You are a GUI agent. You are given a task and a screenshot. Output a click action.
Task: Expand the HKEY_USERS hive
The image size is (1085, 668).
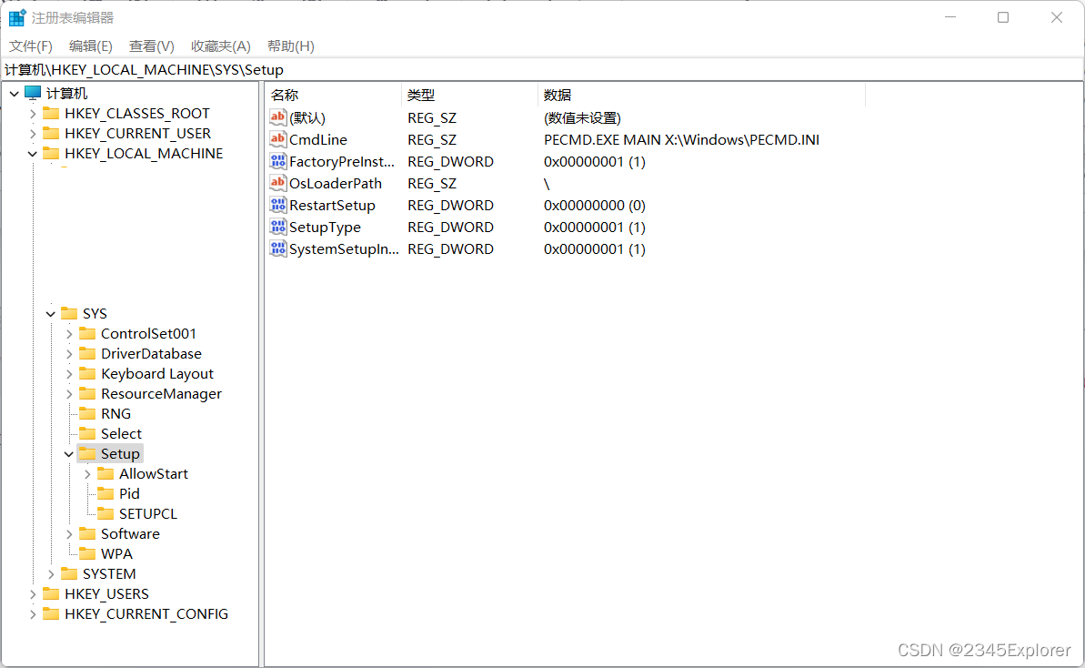coord(33,593)
